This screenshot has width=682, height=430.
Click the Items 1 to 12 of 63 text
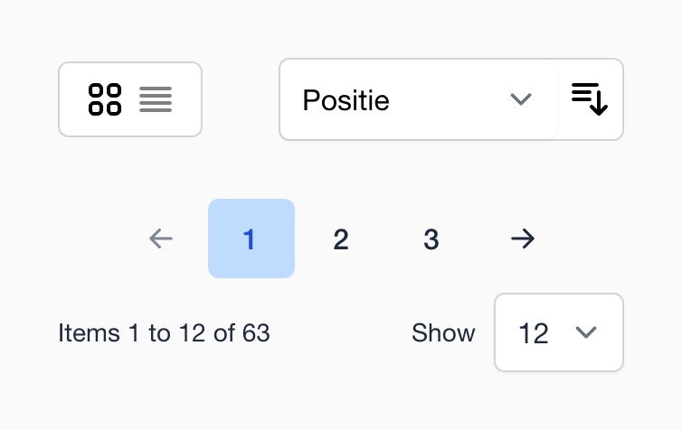(x=164, y=333)
